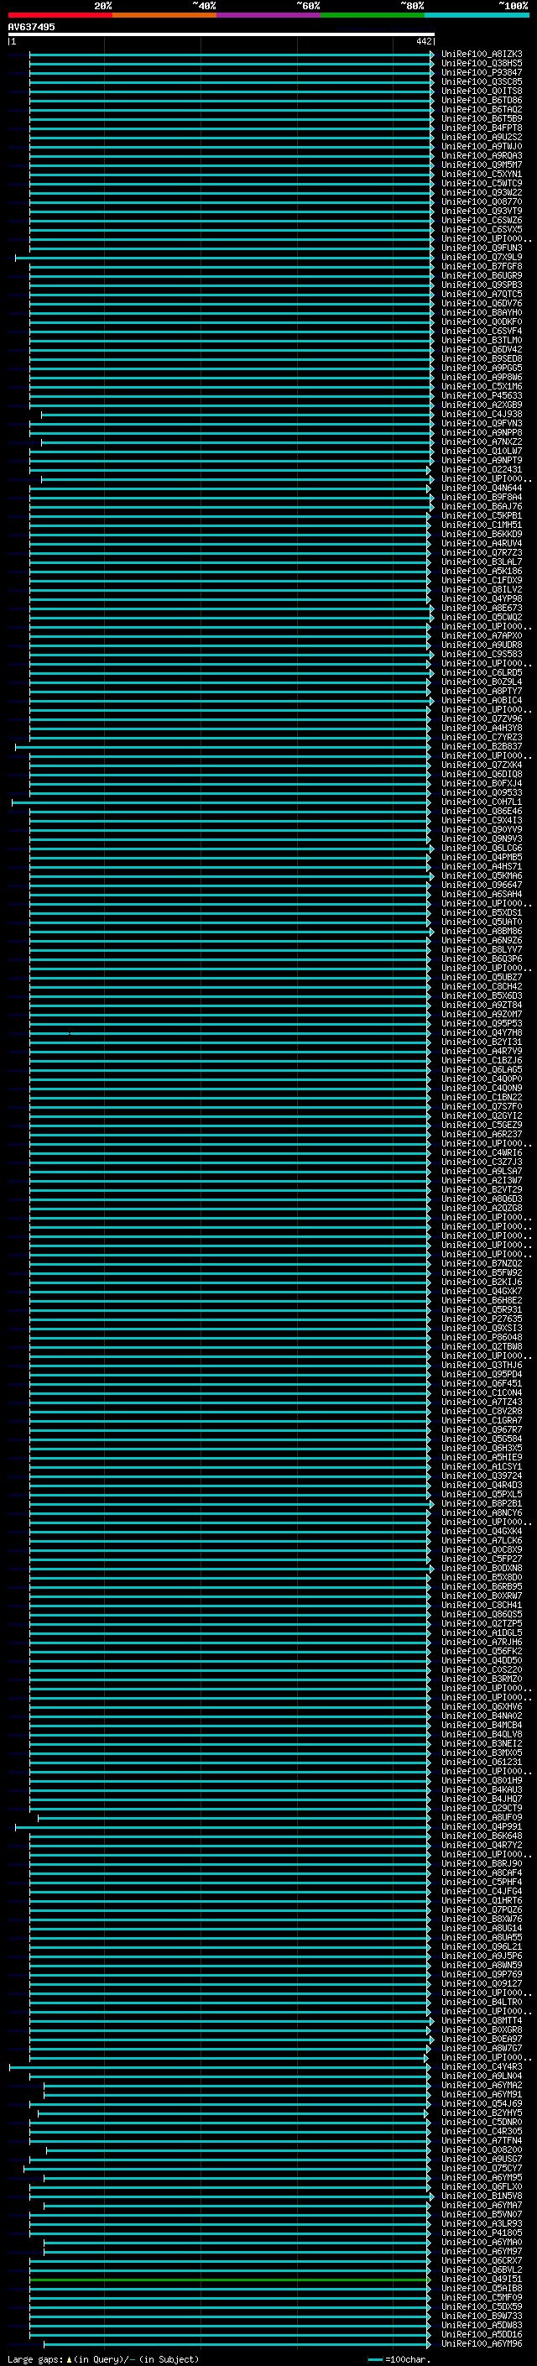Image resolution: width=537 pixels, height=2366 pixels.
Task: Open hit UniRef100_P45633
Action: [482, 396]
